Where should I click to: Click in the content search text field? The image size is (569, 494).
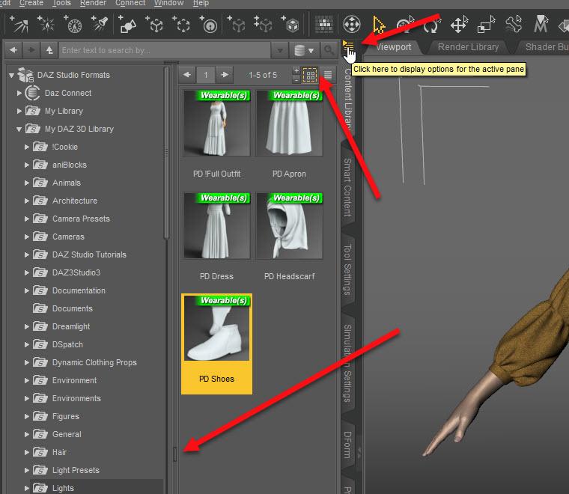165,50
